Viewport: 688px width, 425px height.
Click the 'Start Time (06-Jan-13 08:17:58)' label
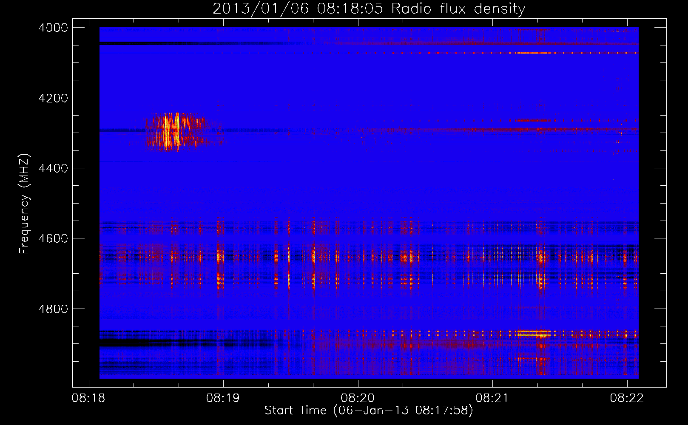[x=369, y=411]
